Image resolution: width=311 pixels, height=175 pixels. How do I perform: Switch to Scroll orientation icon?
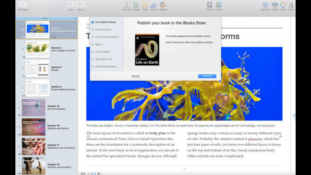[x=80, y=5]
